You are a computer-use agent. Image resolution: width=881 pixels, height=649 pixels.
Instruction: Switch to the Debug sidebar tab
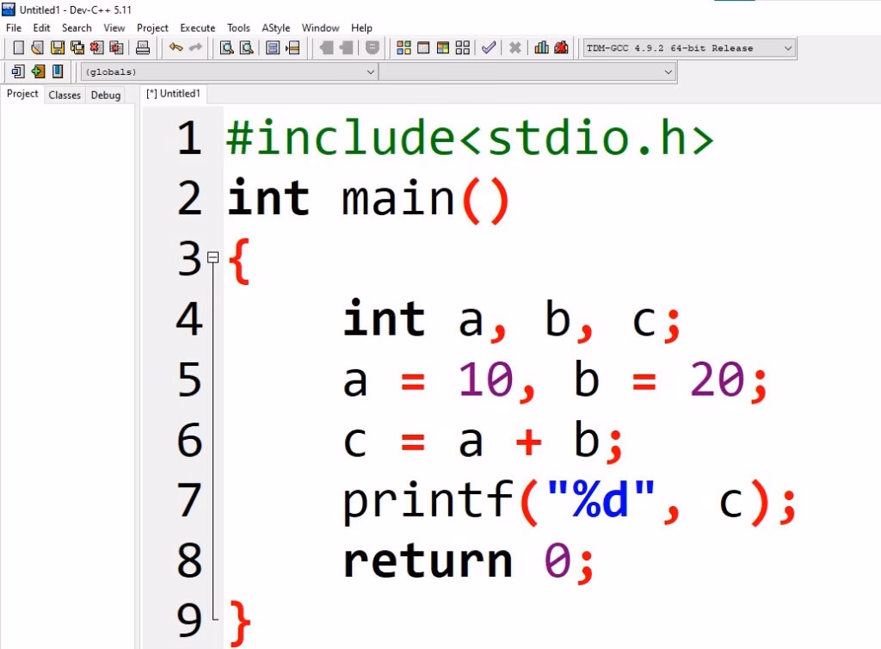106,95
